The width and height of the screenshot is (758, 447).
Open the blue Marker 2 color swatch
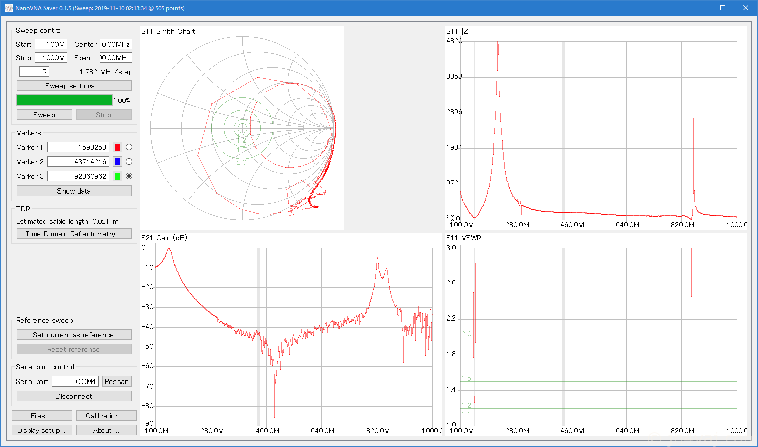tap(118, 162)
